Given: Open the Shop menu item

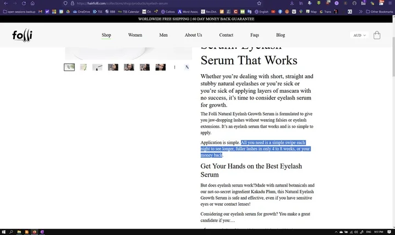Looking at the screenshot, I should [106, 35].
